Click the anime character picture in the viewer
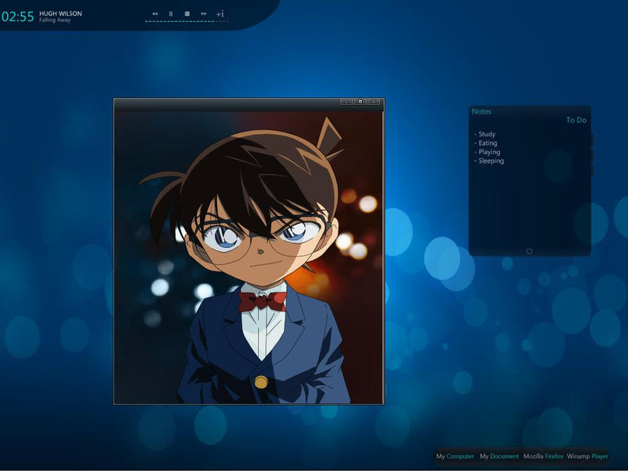This screenshot has width=628, height=471. (x=248, y=257)
